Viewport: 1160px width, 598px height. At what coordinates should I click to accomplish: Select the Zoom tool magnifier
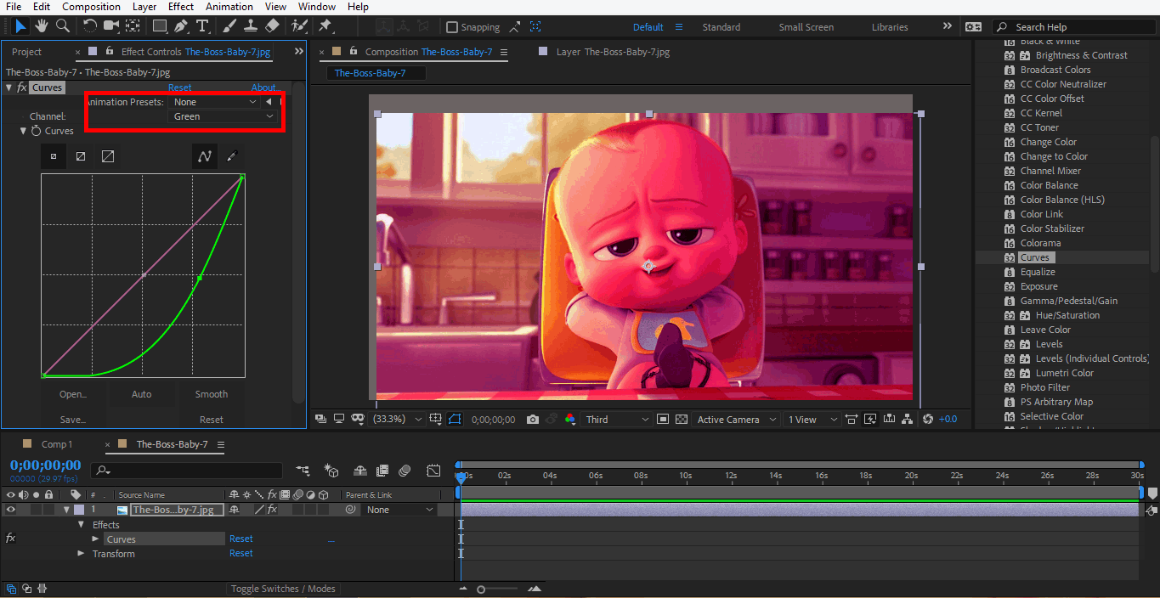tap(62, 26)
